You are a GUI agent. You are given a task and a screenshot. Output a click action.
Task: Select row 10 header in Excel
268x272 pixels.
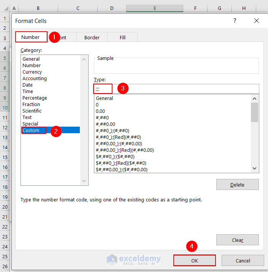click(x=5, y=108)
